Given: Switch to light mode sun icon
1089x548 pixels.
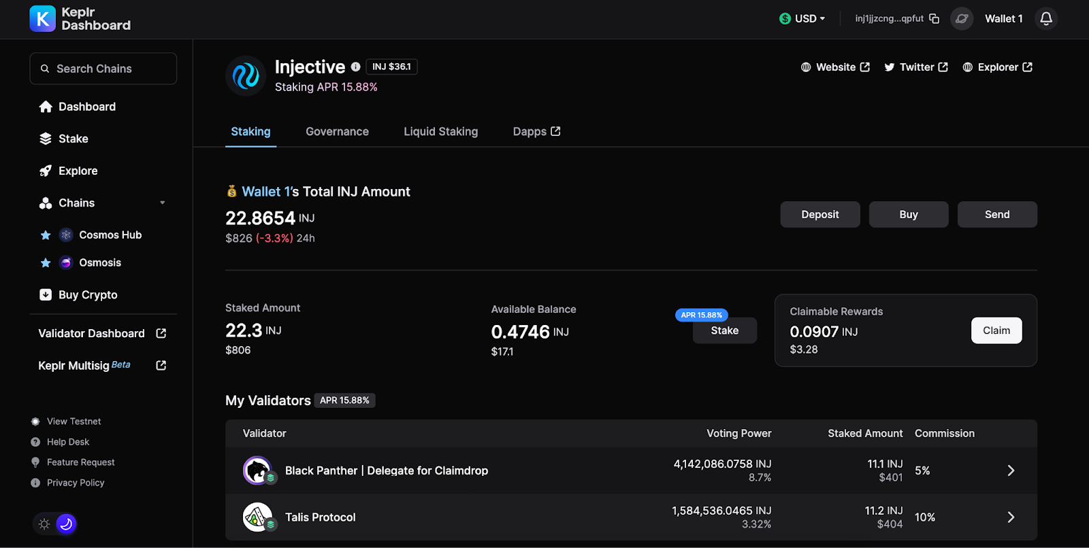Looking at the screenshot, I should coord(44,524).
